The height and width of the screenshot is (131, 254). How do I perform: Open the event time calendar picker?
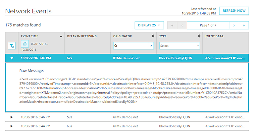pos(25,44)
